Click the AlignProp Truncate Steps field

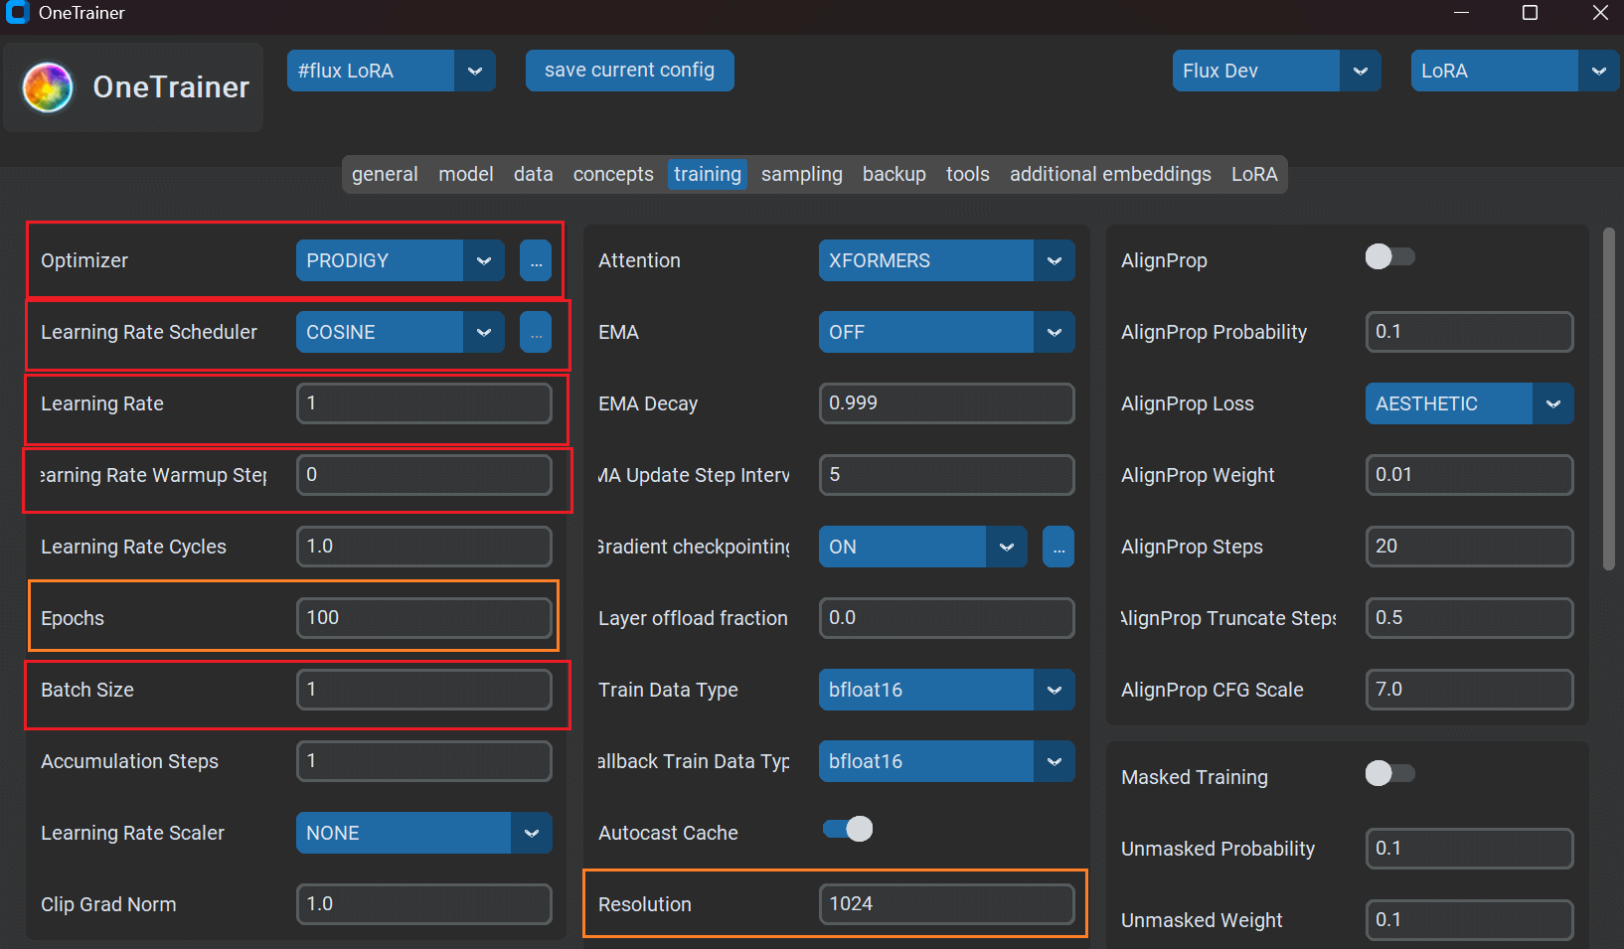click(x=1470, y=618)
